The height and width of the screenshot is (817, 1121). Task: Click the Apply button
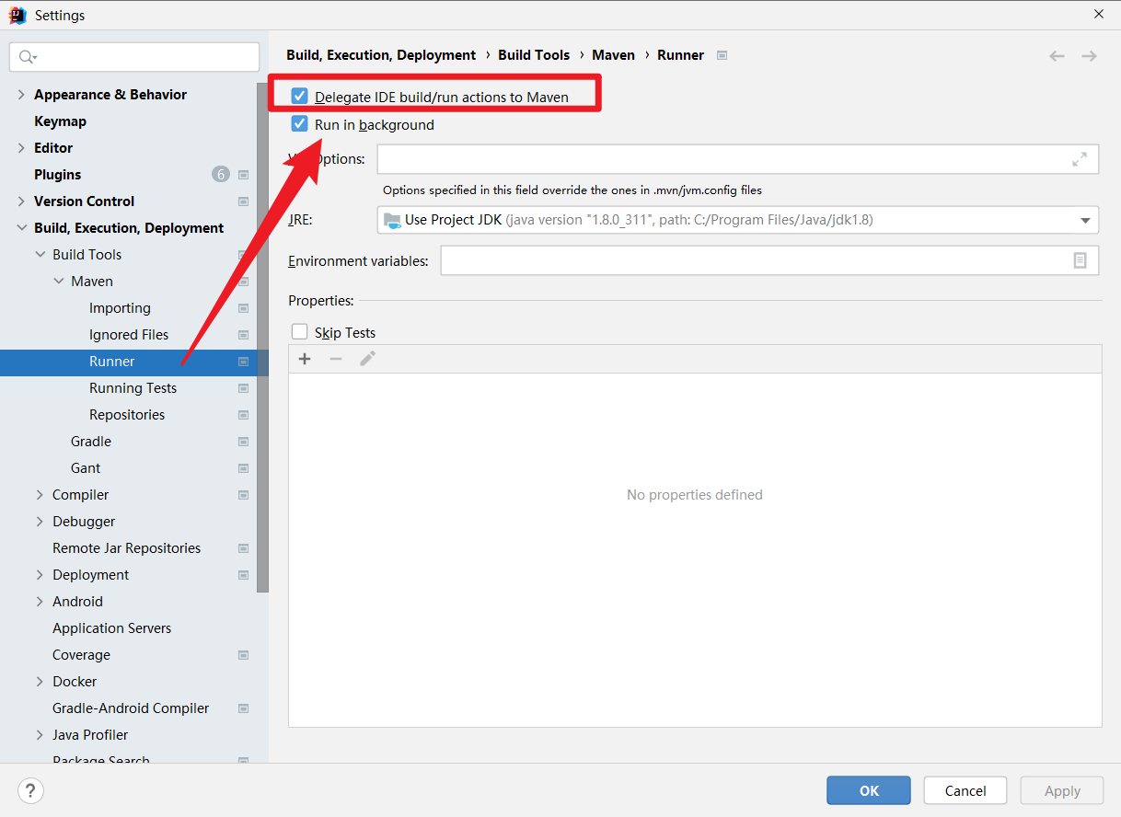1062,790
